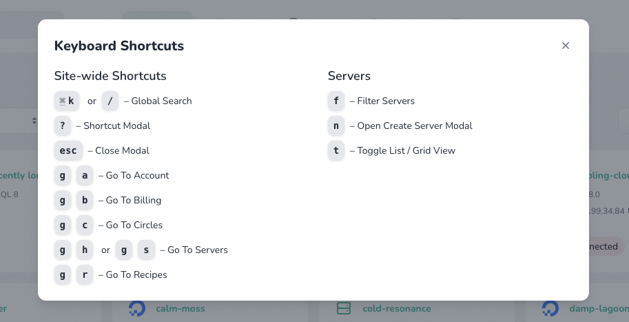Image resolution: width=629 pixels, height=322 pixels.
Task: Click the 'Filter Servers' text
Action: click(386, 101)
